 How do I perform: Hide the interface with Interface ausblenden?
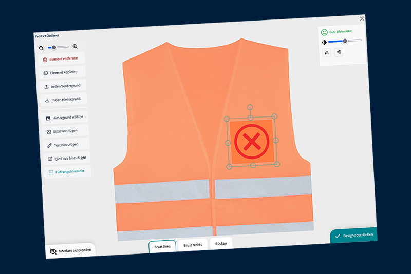click(x=71, y=251)
